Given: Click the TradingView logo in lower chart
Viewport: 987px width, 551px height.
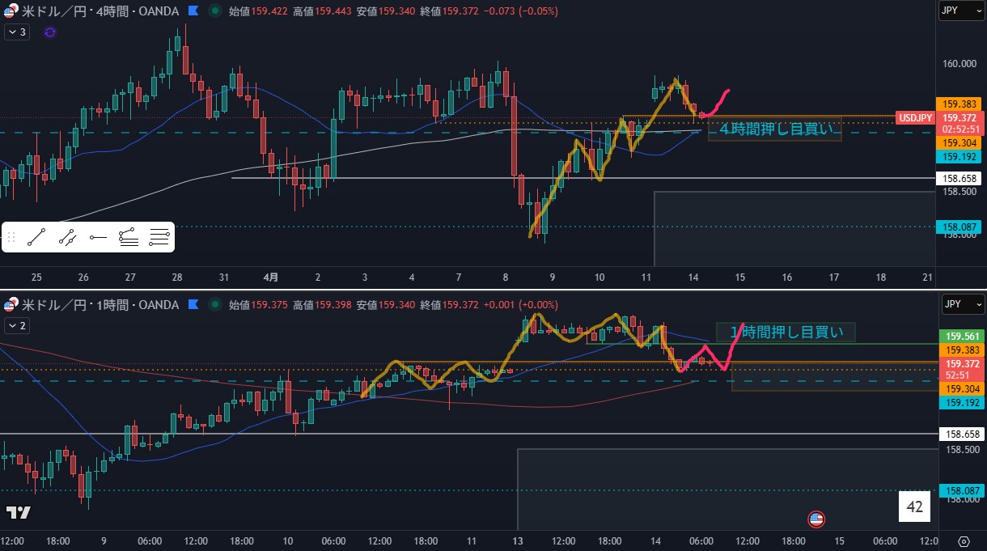Looking at the screenshot, I should tap(18, 513).
